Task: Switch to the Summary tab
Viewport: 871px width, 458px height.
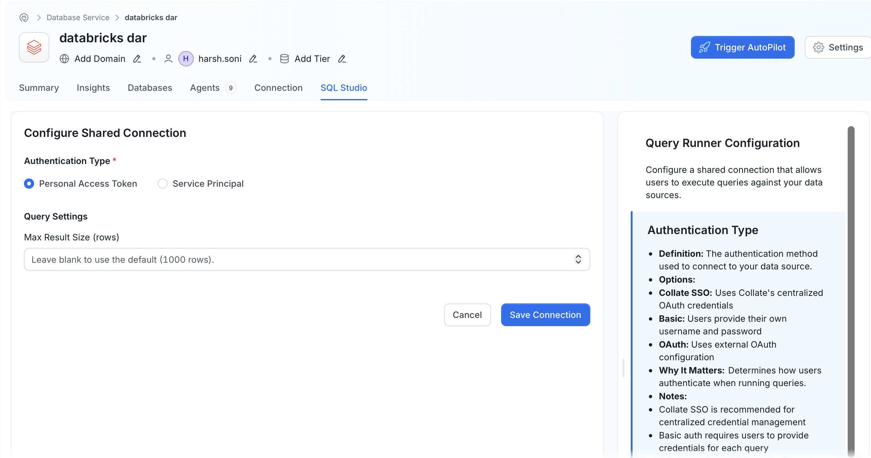Action: click(39, 88)
